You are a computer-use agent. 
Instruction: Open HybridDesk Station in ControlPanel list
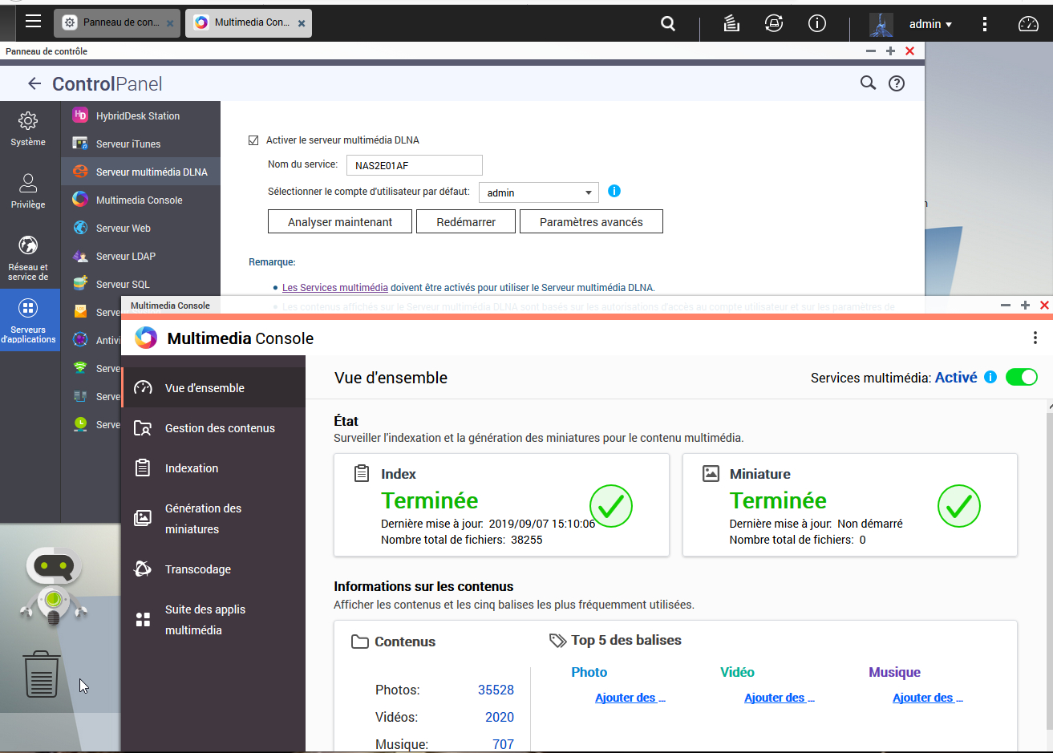coord(140,115)
